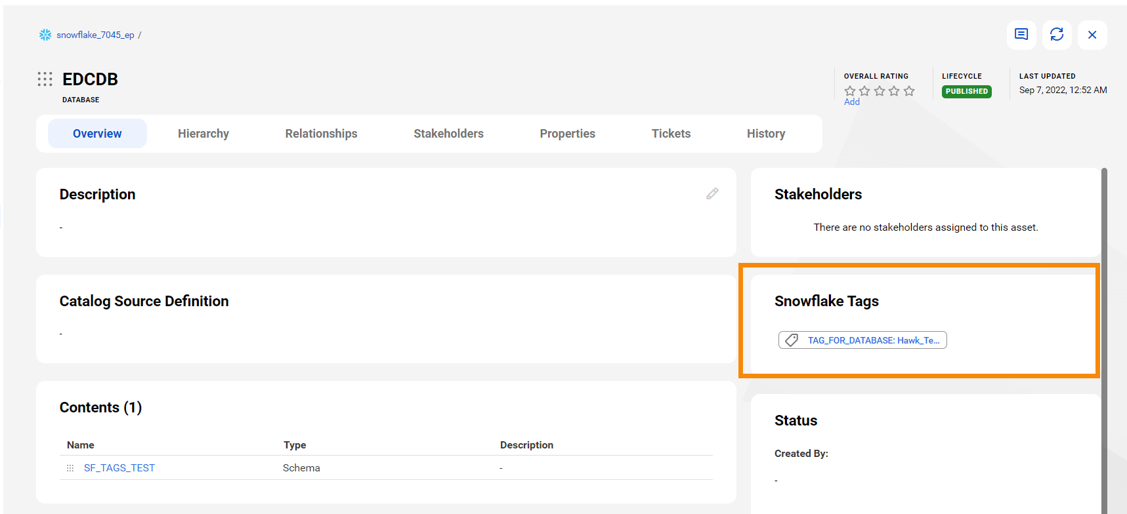The width and height of the screenshot is (1127, 514).
Task: Click the comments icon in top right
Action: coord(1021,35)
